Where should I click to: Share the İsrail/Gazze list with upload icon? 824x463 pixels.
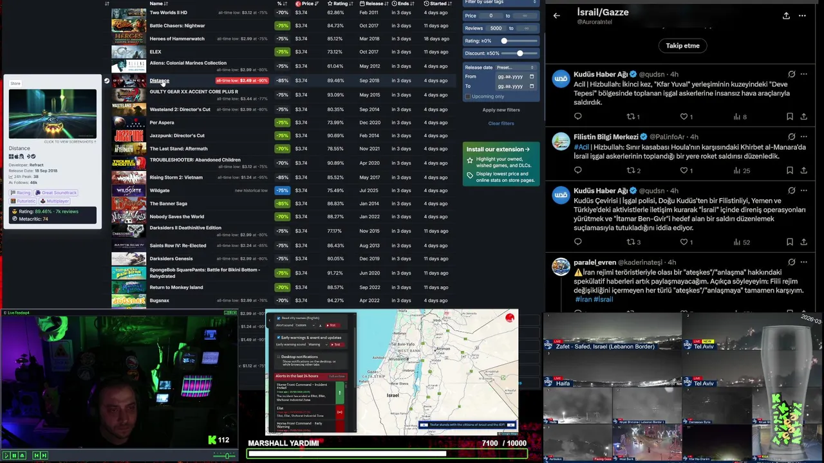(x=786, y=15)
